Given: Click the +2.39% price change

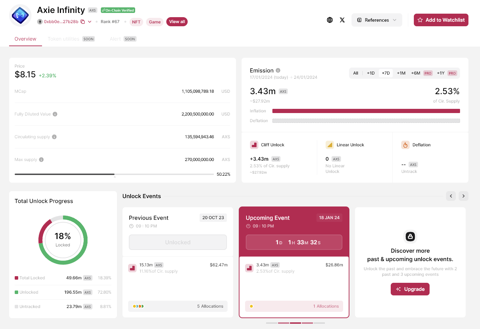Looking at the screenshot, I should 48,76.
